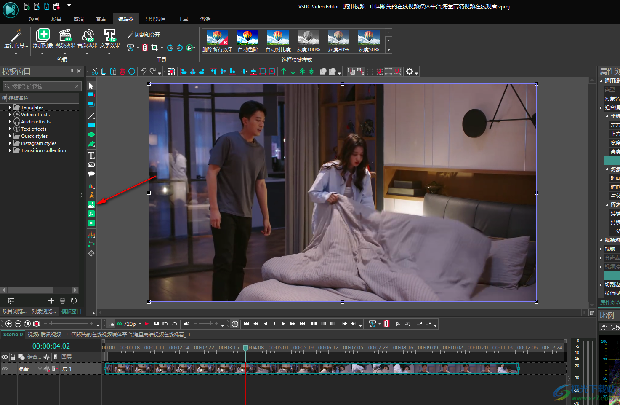Switch to 项目浏览 panel tab

coord(15,311)
